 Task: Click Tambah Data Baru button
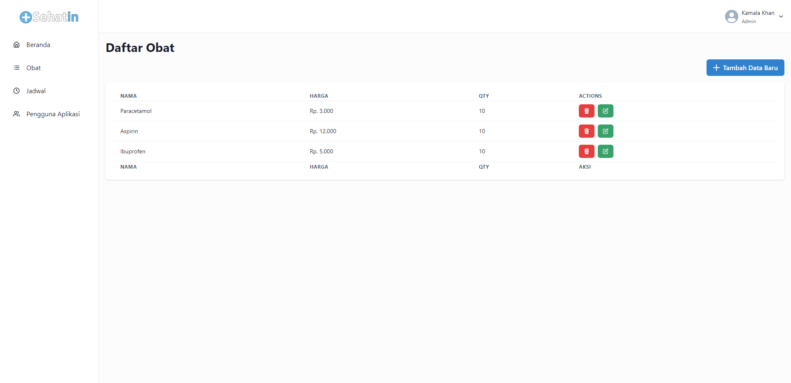point(745,68)
